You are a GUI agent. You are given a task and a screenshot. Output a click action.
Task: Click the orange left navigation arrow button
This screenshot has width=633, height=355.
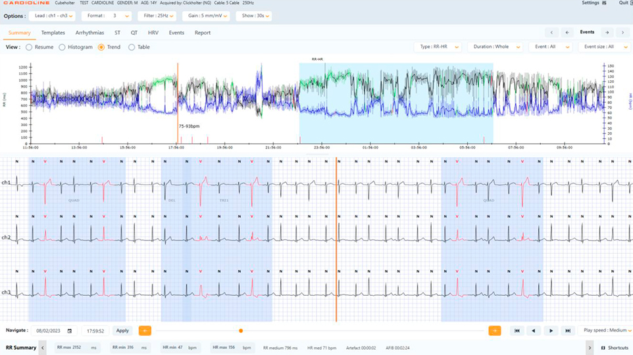pyautogui.click(x=145, y=331)
